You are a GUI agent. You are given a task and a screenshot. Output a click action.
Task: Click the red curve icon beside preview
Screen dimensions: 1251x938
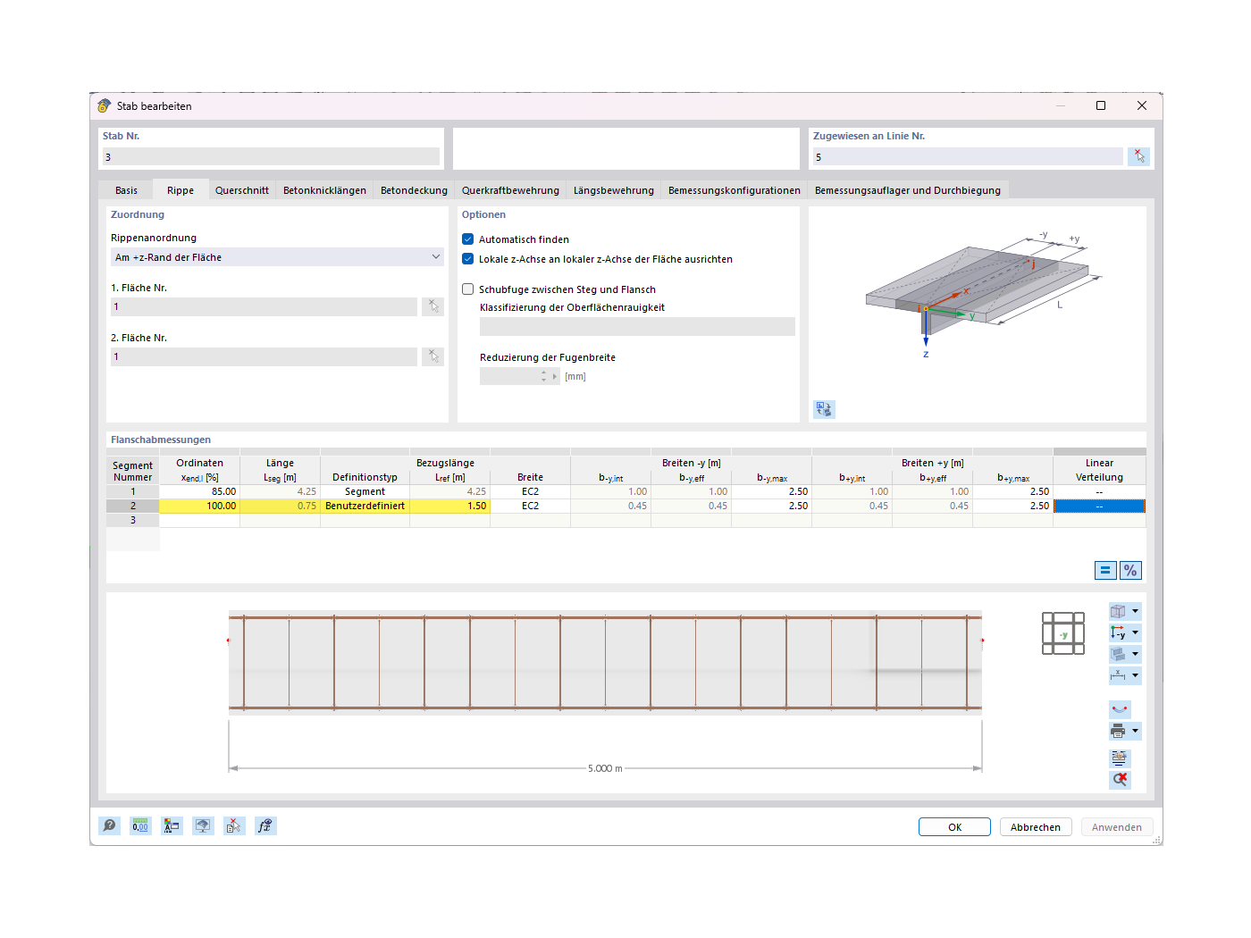(x=1120, y=709)
